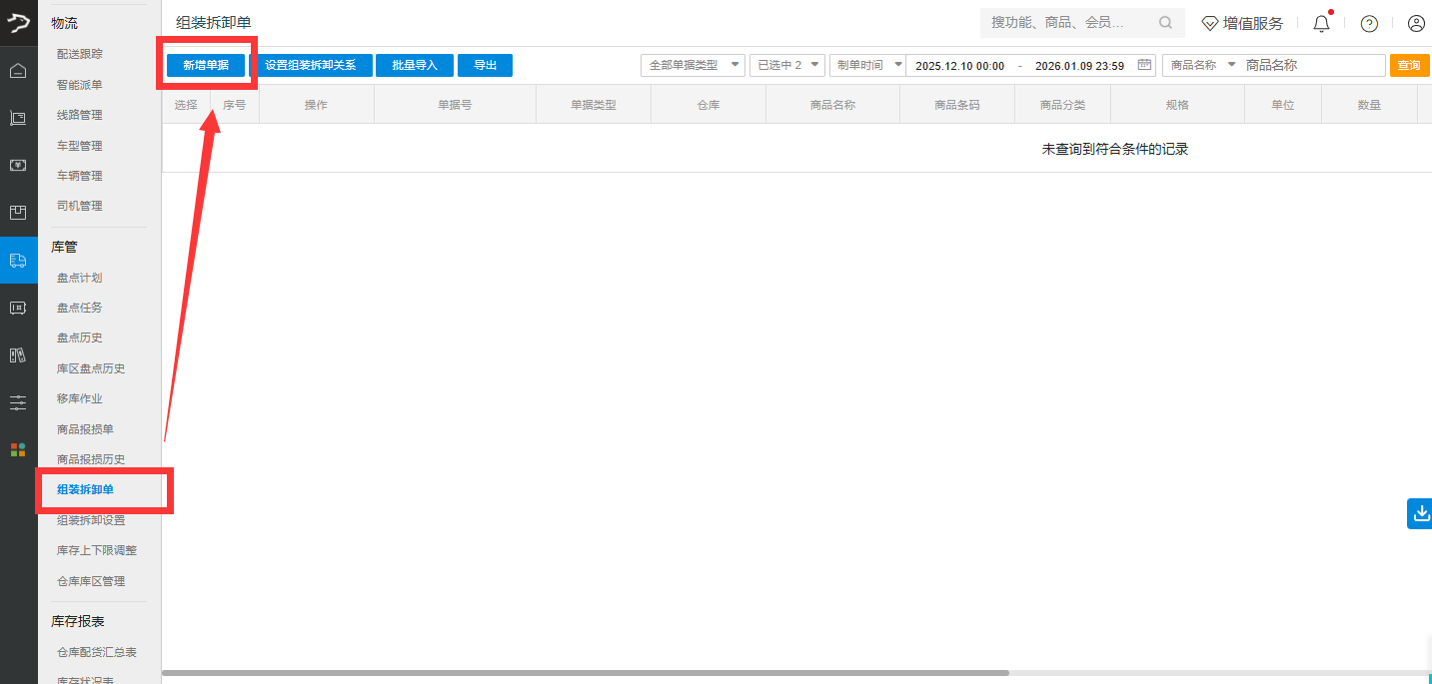Select 盘点计划 from the sidebar menu
This screenshot has width=1432, height=684.
80,278
